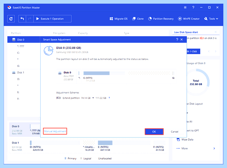The width and height of the screenshot is (227, 168).
Task: Open WinPE Creator
Action: [x=189, y=19]
